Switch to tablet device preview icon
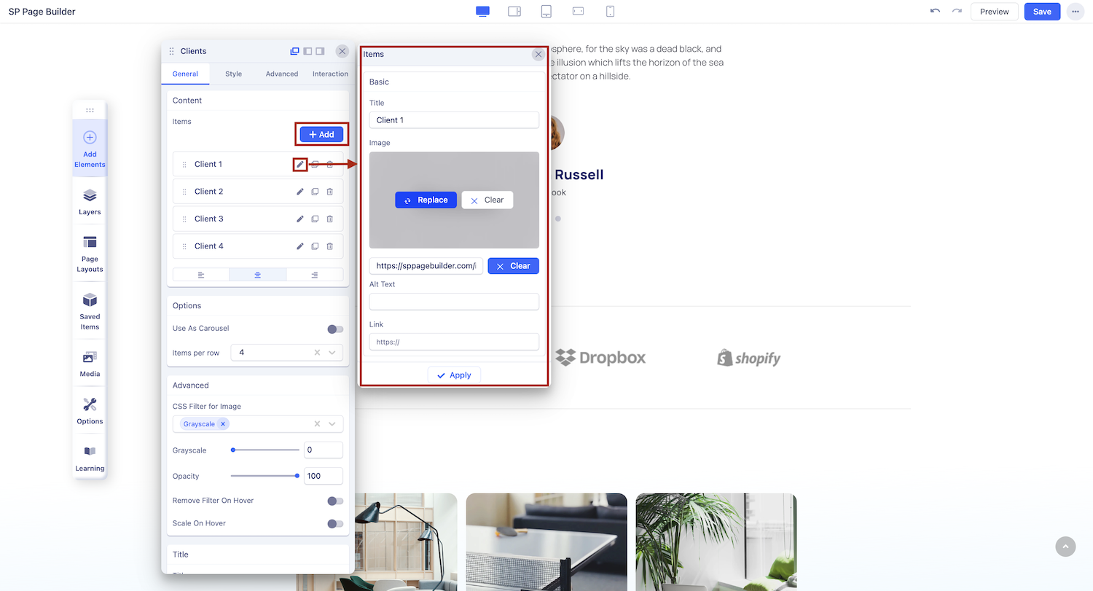Viewport: 1093px width, 591px height. pyautogui.click(x=546, y=12)
